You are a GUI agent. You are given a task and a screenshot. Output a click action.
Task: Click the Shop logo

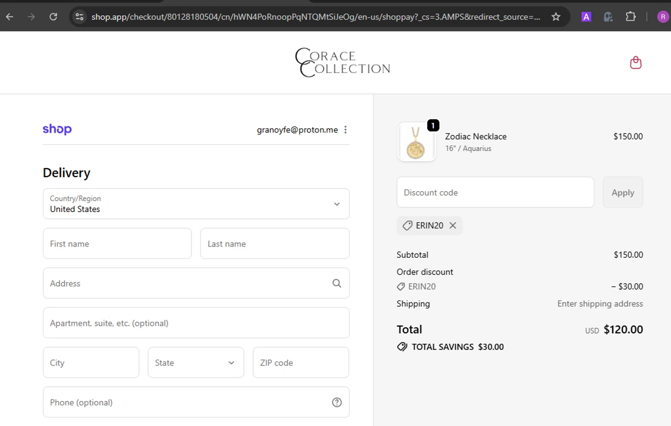pyautogui.click(x=57, y=129)
